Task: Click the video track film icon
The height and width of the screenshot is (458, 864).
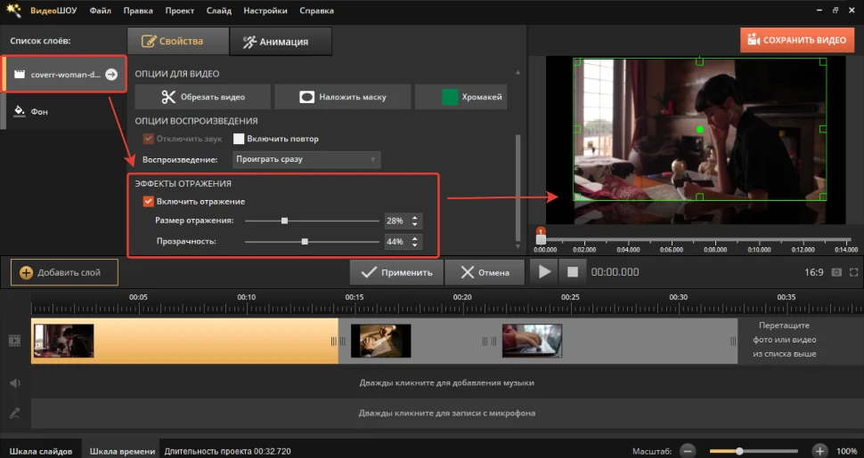Action: 15,341
